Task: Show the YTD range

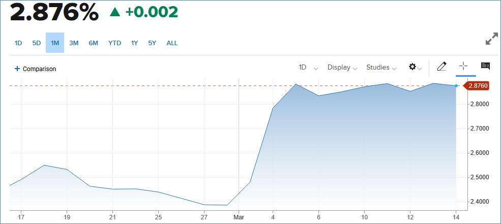Action: click(114, 43)
